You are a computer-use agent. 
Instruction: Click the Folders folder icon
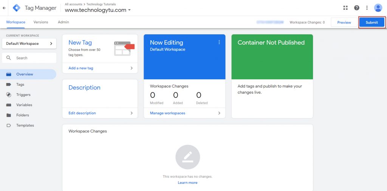[9, 115]
